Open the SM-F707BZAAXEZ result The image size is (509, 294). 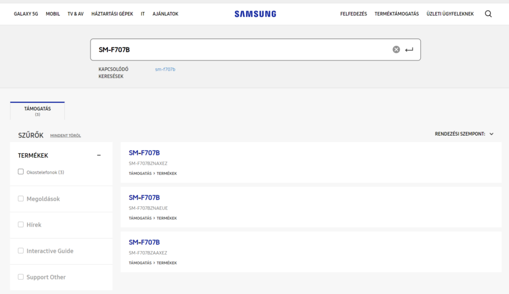[x=144, y=243]
